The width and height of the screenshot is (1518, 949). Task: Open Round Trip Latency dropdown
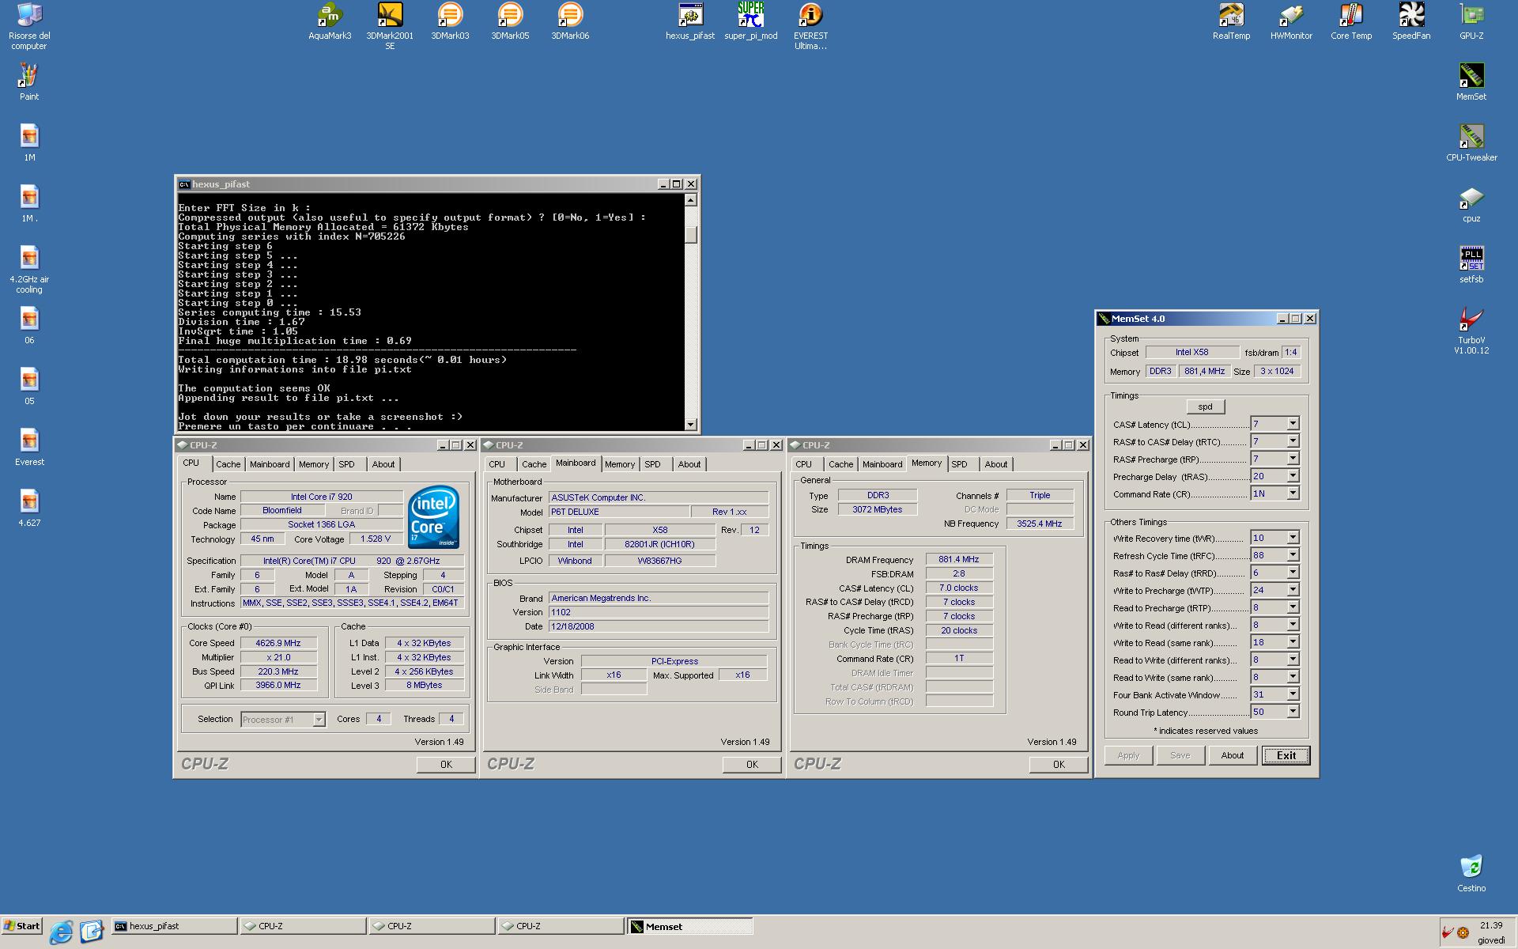(1293, 712)
